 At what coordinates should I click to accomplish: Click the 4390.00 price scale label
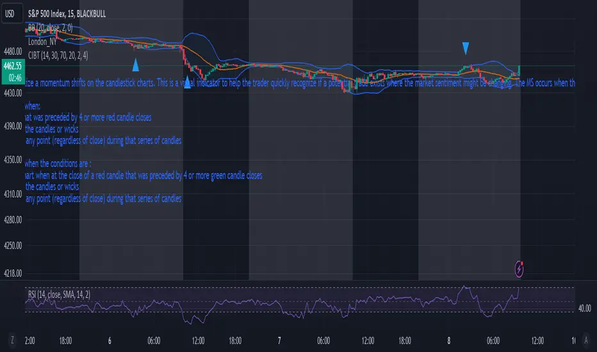tap(13, 126)
